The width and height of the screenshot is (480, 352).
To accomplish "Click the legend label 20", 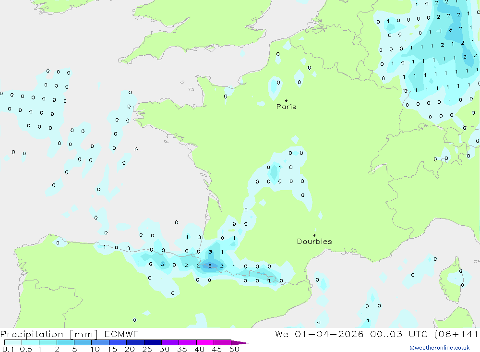I will click(x=130, y=349).
